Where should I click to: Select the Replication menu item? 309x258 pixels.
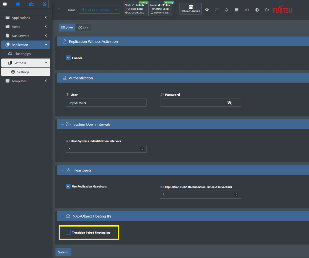(x=26, y=45)
